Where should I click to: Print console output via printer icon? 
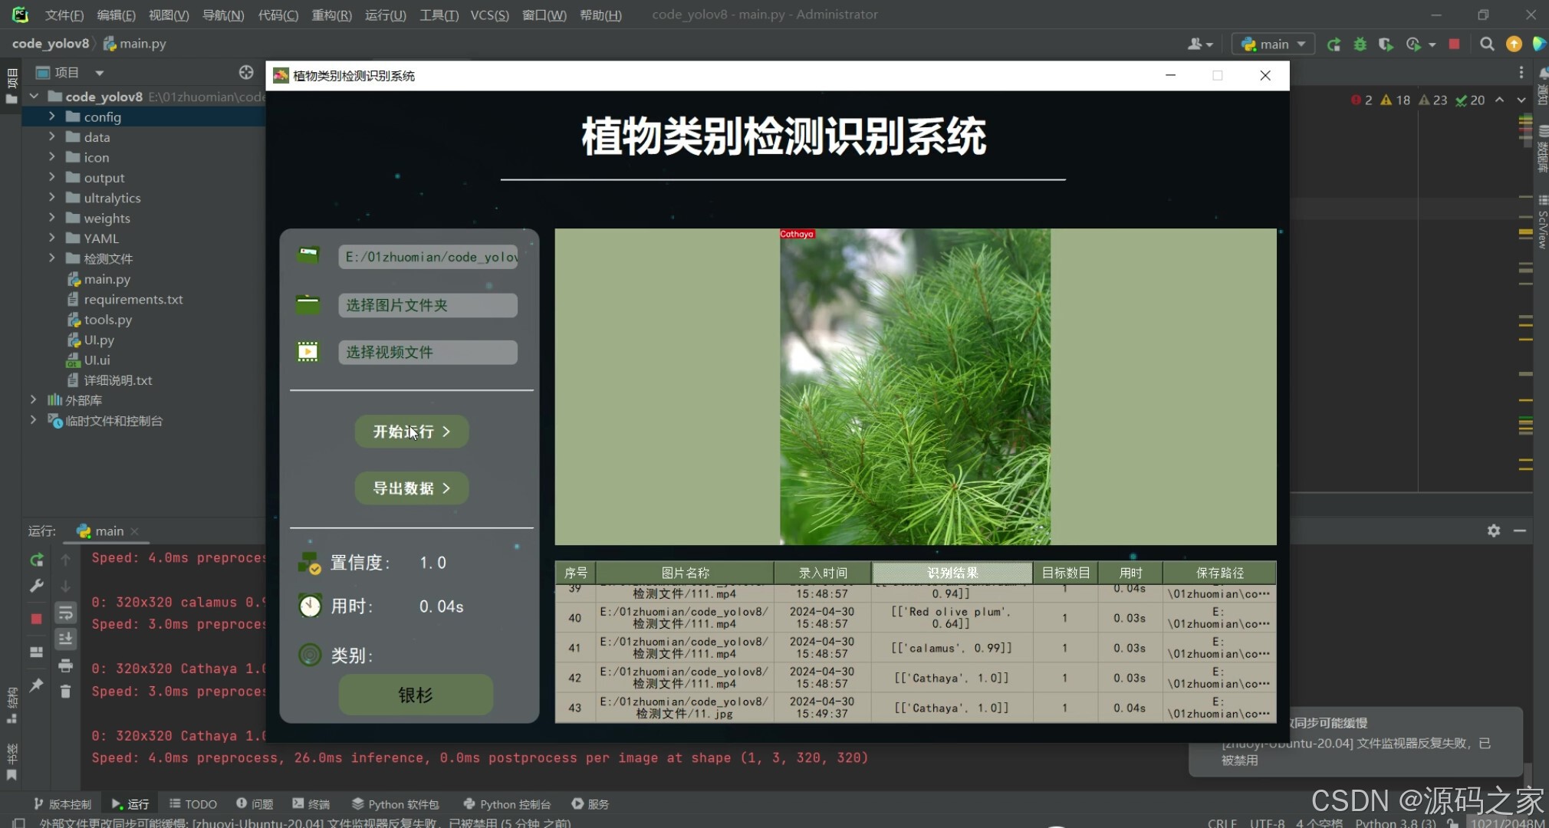[65, 664]
